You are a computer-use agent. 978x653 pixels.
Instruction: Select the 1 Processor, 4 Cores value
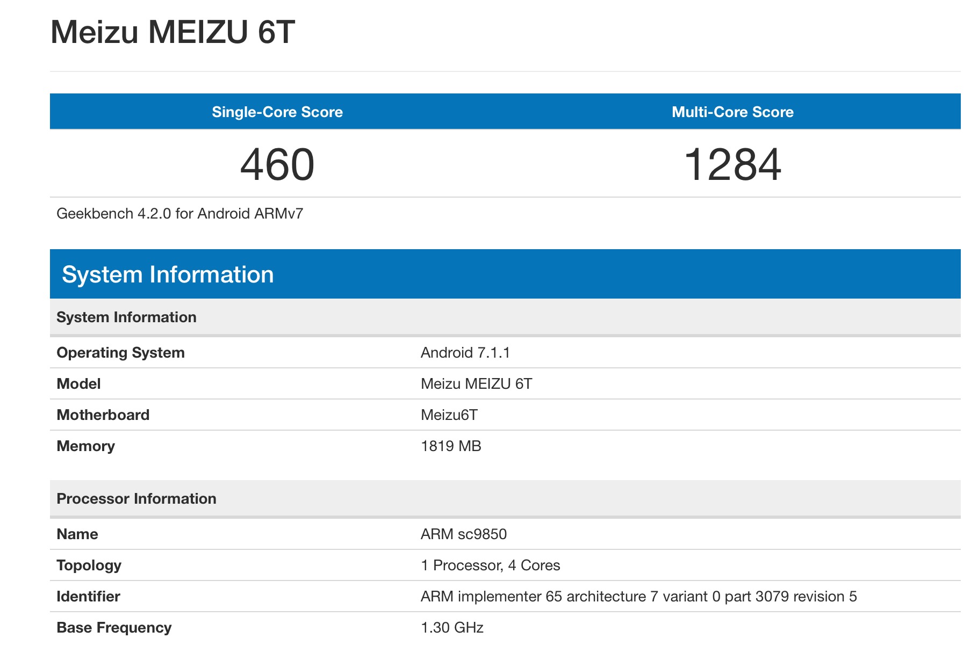tap(490, 565)
